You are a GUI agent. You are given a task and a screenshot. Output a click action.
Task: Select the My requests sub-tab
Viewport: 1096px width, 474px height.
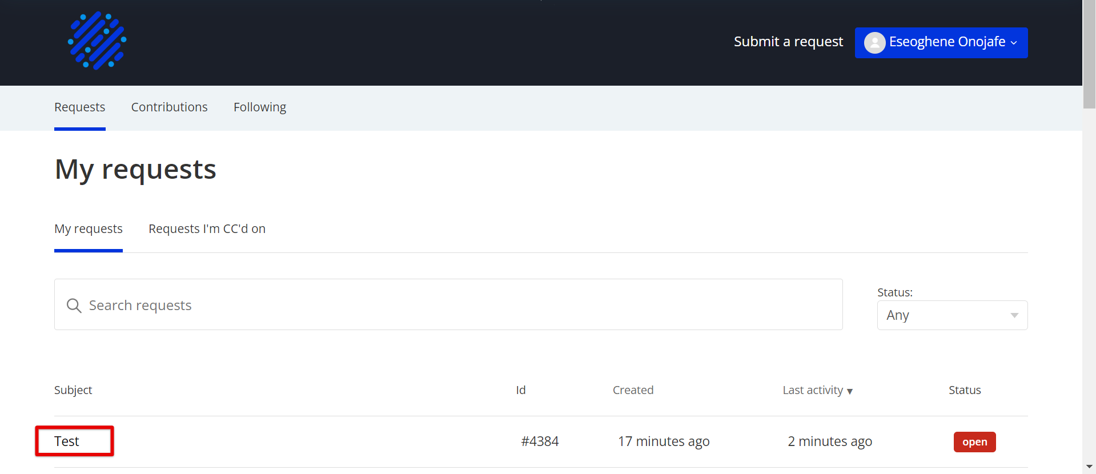pyautogui.click(x=89, y=229)
